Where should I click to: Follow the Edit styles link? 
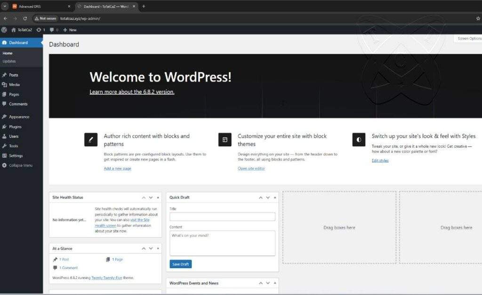pos(380,160)
